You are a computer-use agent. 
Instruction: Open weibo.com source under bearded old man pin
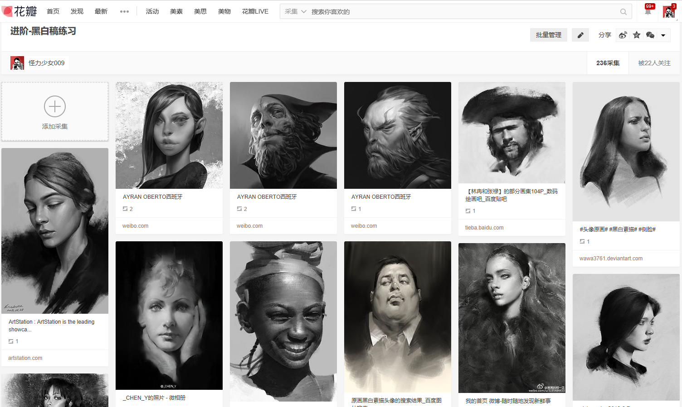(250, 226)
